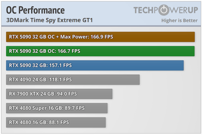Click the Higher is Better label
The height and width of the screenshot is (135, 202).
179,21
